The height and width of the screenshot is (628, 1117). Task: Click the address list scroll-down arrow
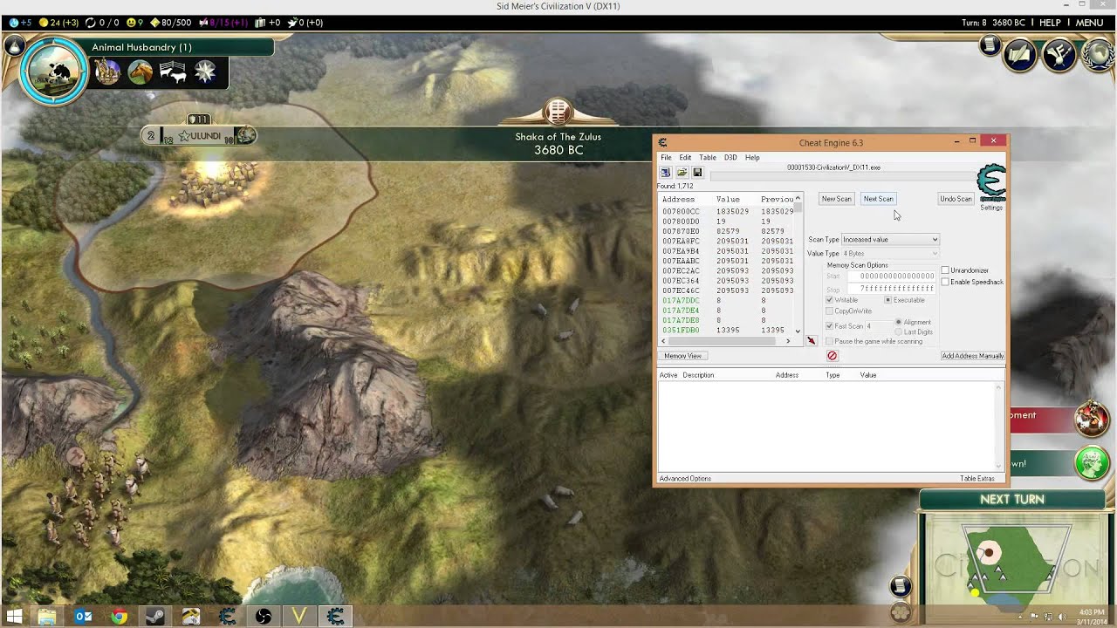pyautogui.click(x=798, y=331)
